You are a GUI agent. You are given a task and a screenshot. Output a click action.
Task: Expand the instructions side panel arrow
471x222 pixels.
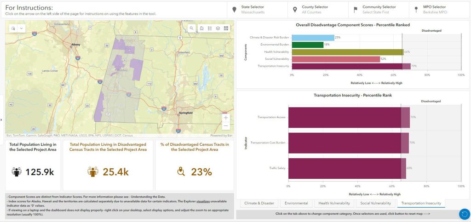[x=1, y=120]
